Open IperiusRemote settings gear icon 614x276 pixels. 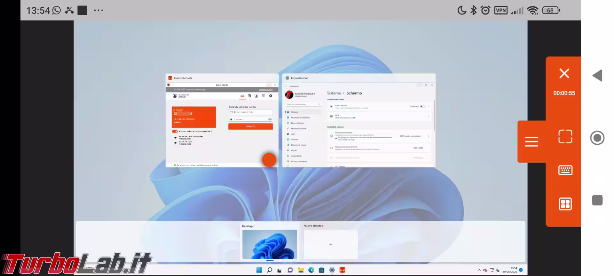pos(271,96)
